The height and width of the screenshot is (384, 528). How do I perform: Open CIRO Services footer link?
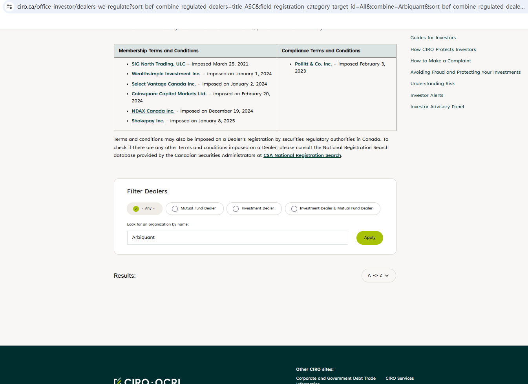coord(400,379)
